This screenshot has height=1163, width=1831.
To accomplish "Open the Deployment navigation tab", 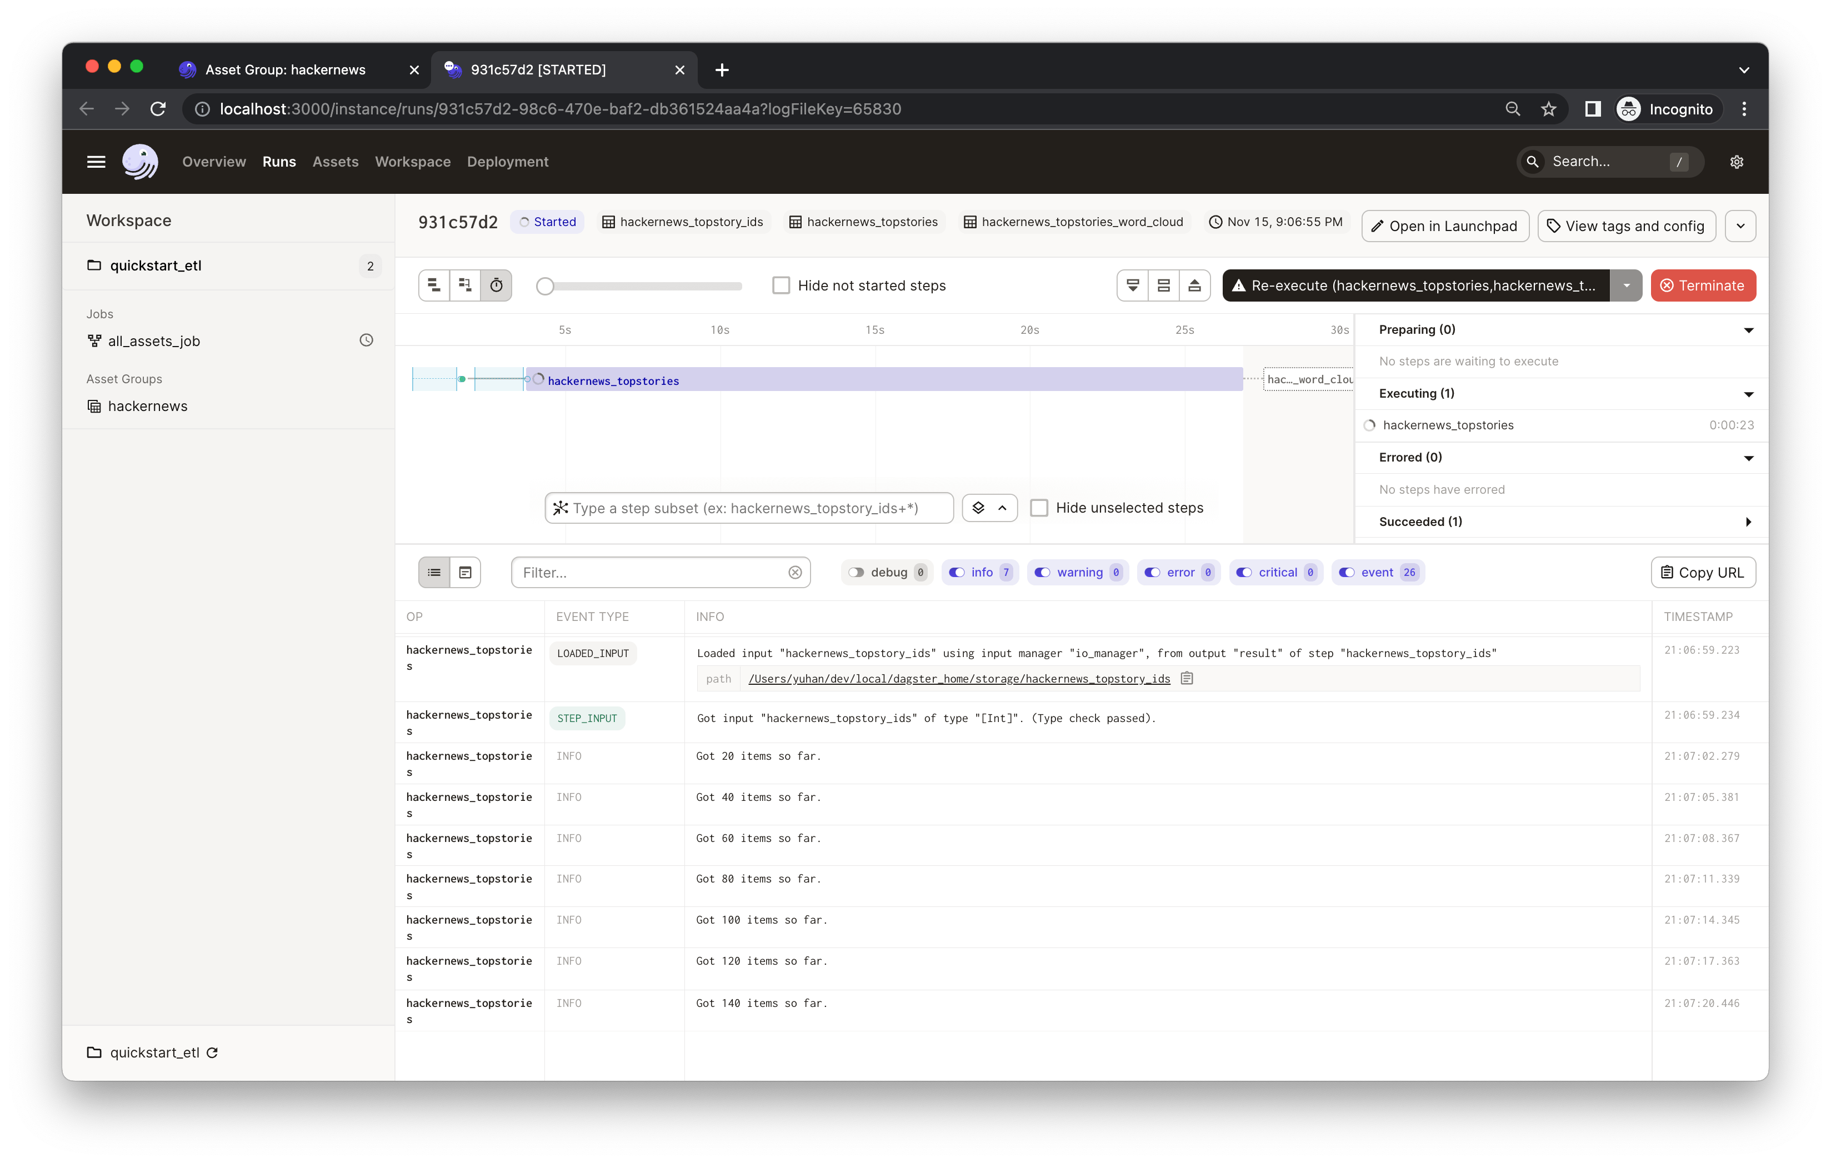I will (x=507, y=161).
